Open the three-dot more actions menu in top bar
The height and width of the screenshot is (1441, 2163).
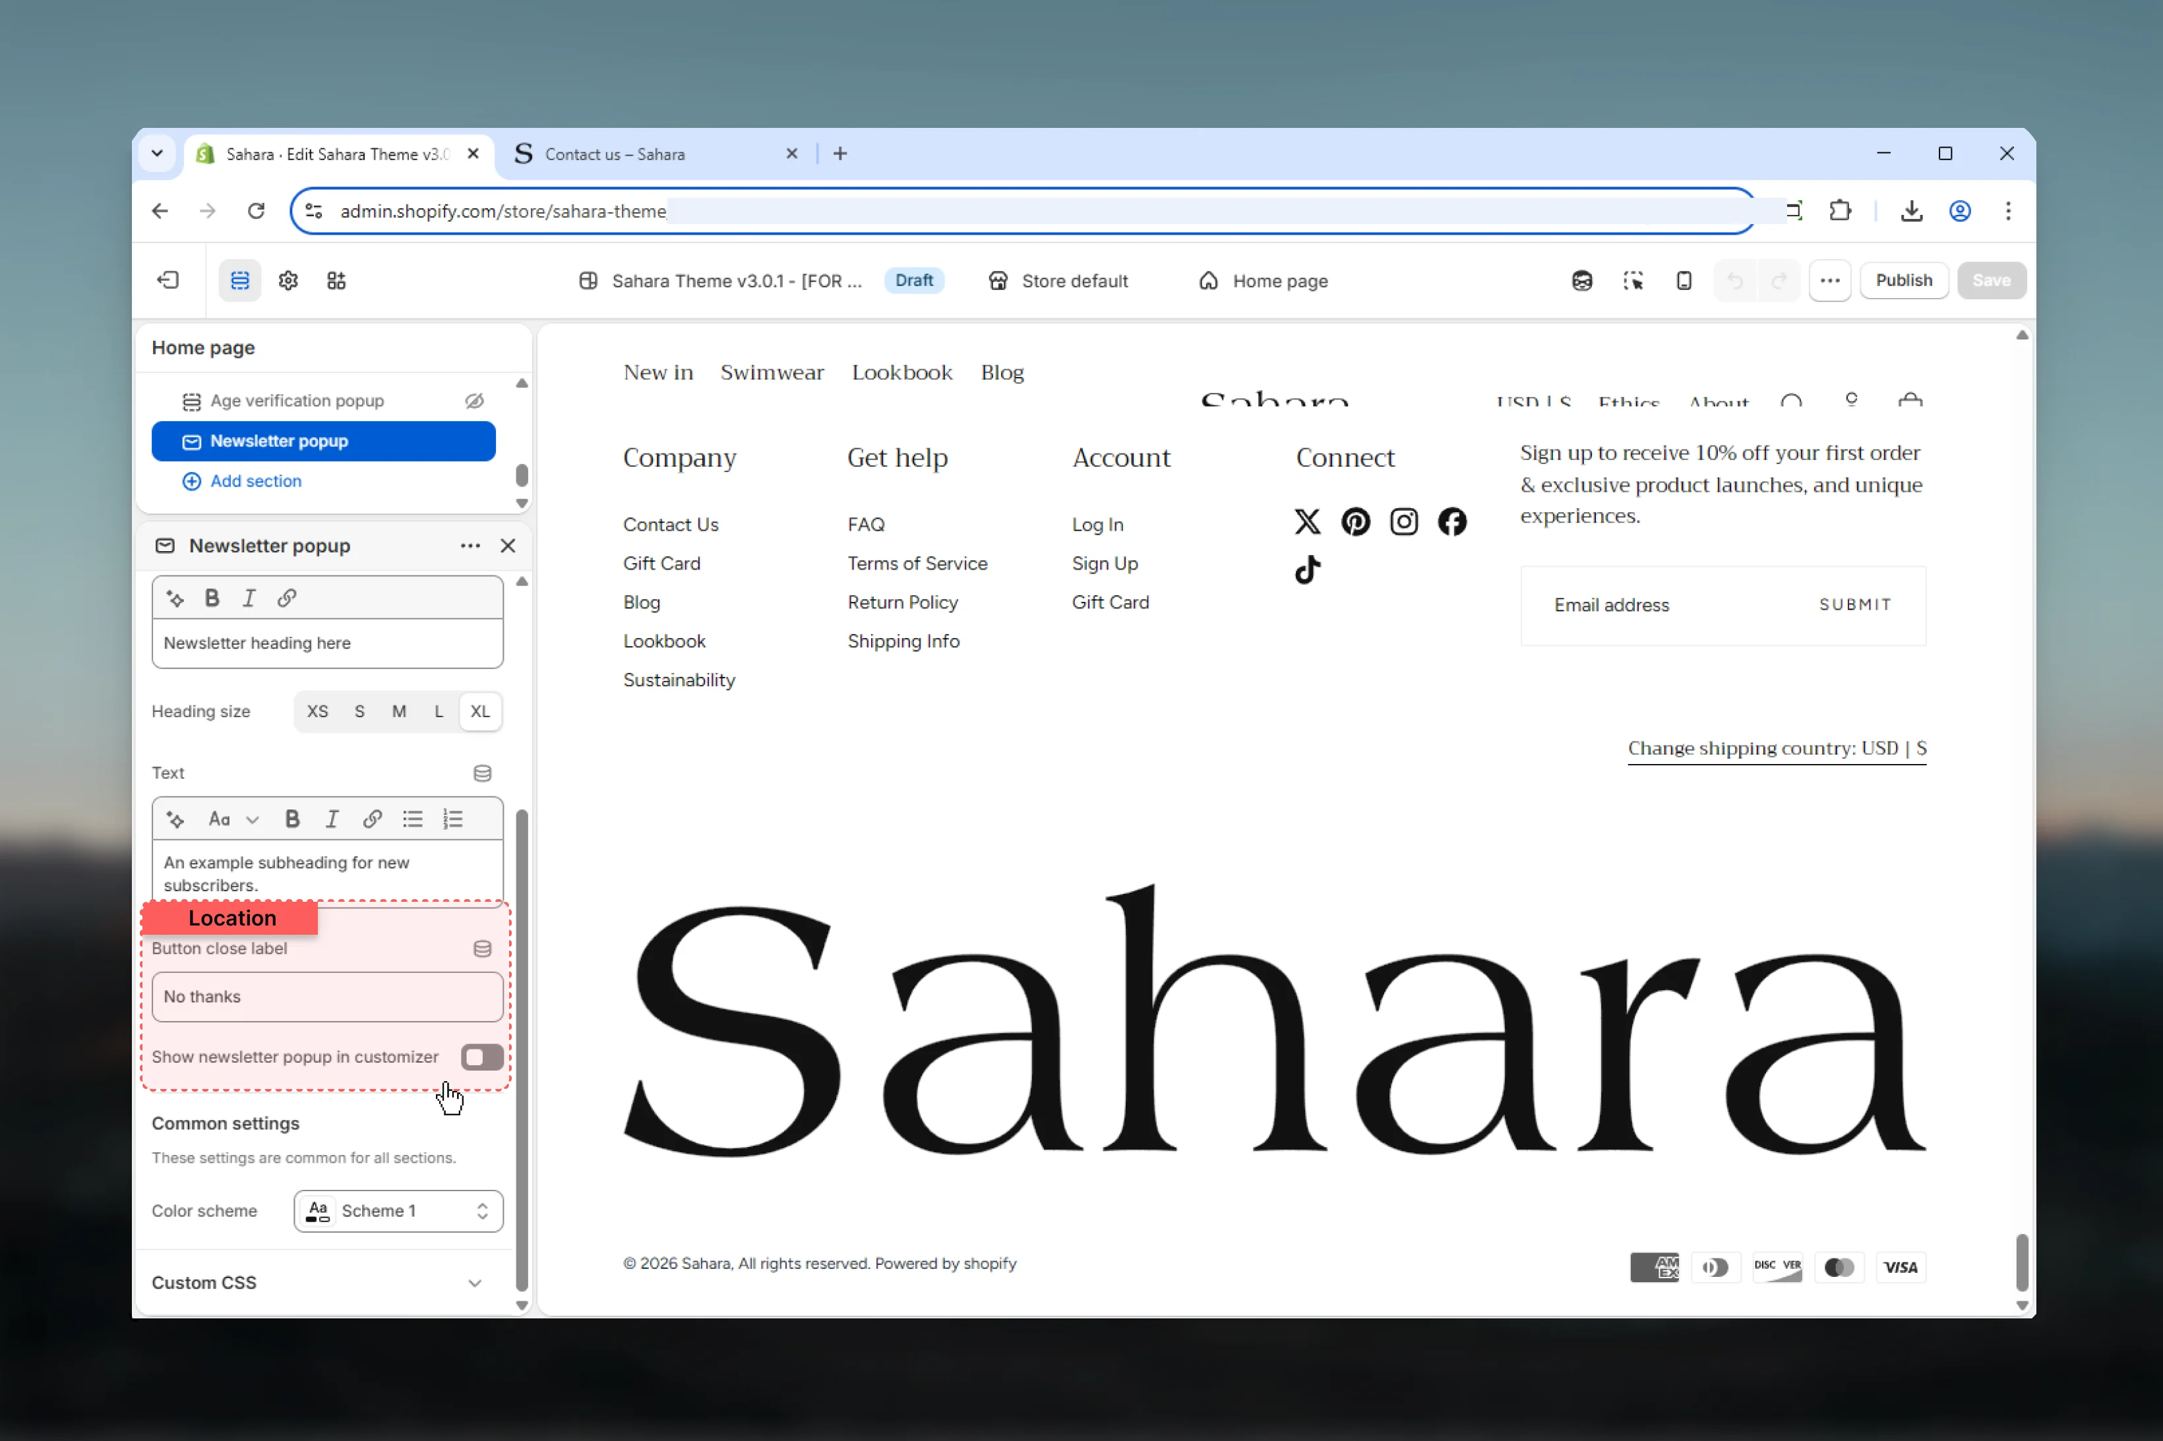click(1829, 280)
